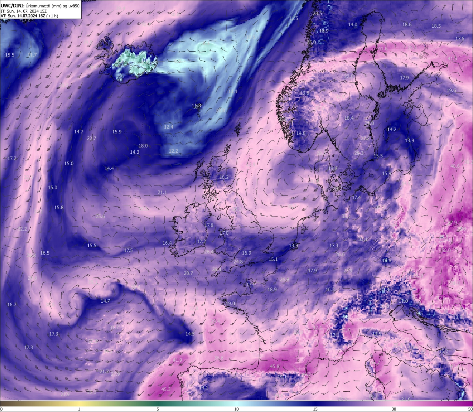The height and width of the screenshot is (412, 473).
Task: Click the 19.8 value over Denmark
Action: point(333,168)
